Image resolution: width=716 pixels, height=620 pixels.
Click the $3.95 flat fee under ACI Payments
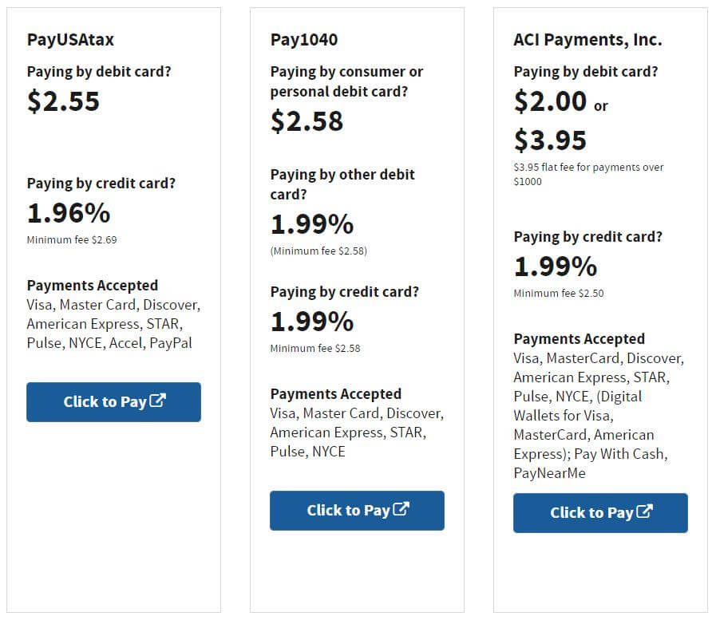click(x=552, y=140)
